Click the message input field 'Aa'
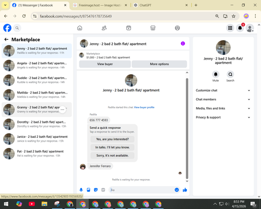Screen dimensions: 261x209 tap(141, 190)
